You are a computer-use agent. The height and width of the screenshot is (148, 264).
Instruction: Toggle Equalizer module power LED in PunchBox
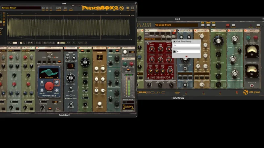point(229,31)
